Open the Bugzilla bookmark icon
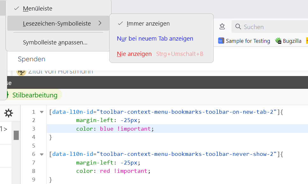308x184 pixels. [x=279, y=41]
